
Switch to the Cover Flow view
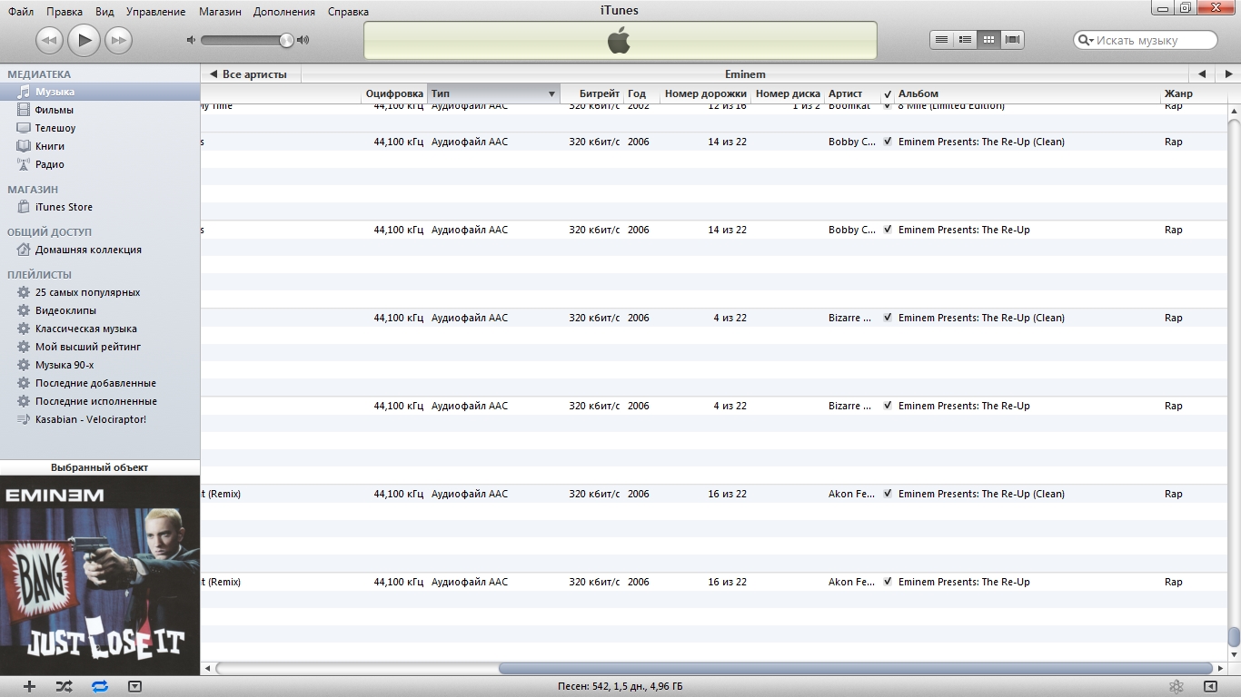1012,39
